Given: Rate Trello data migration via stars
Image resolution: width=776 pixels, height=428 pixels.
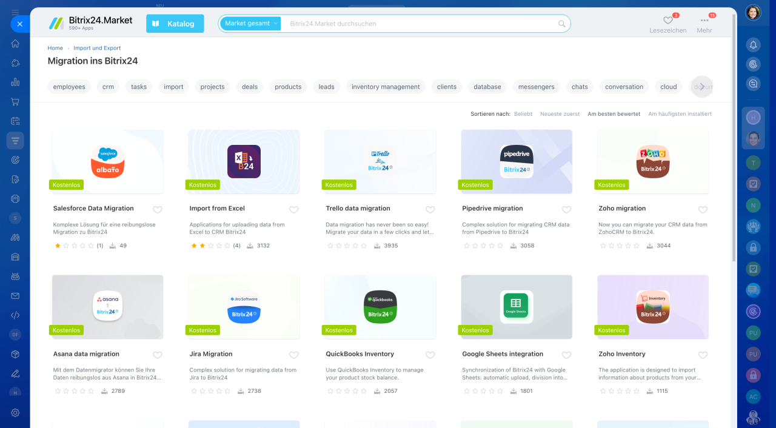Looking at the screenshot, I should (x=347, y=246).
